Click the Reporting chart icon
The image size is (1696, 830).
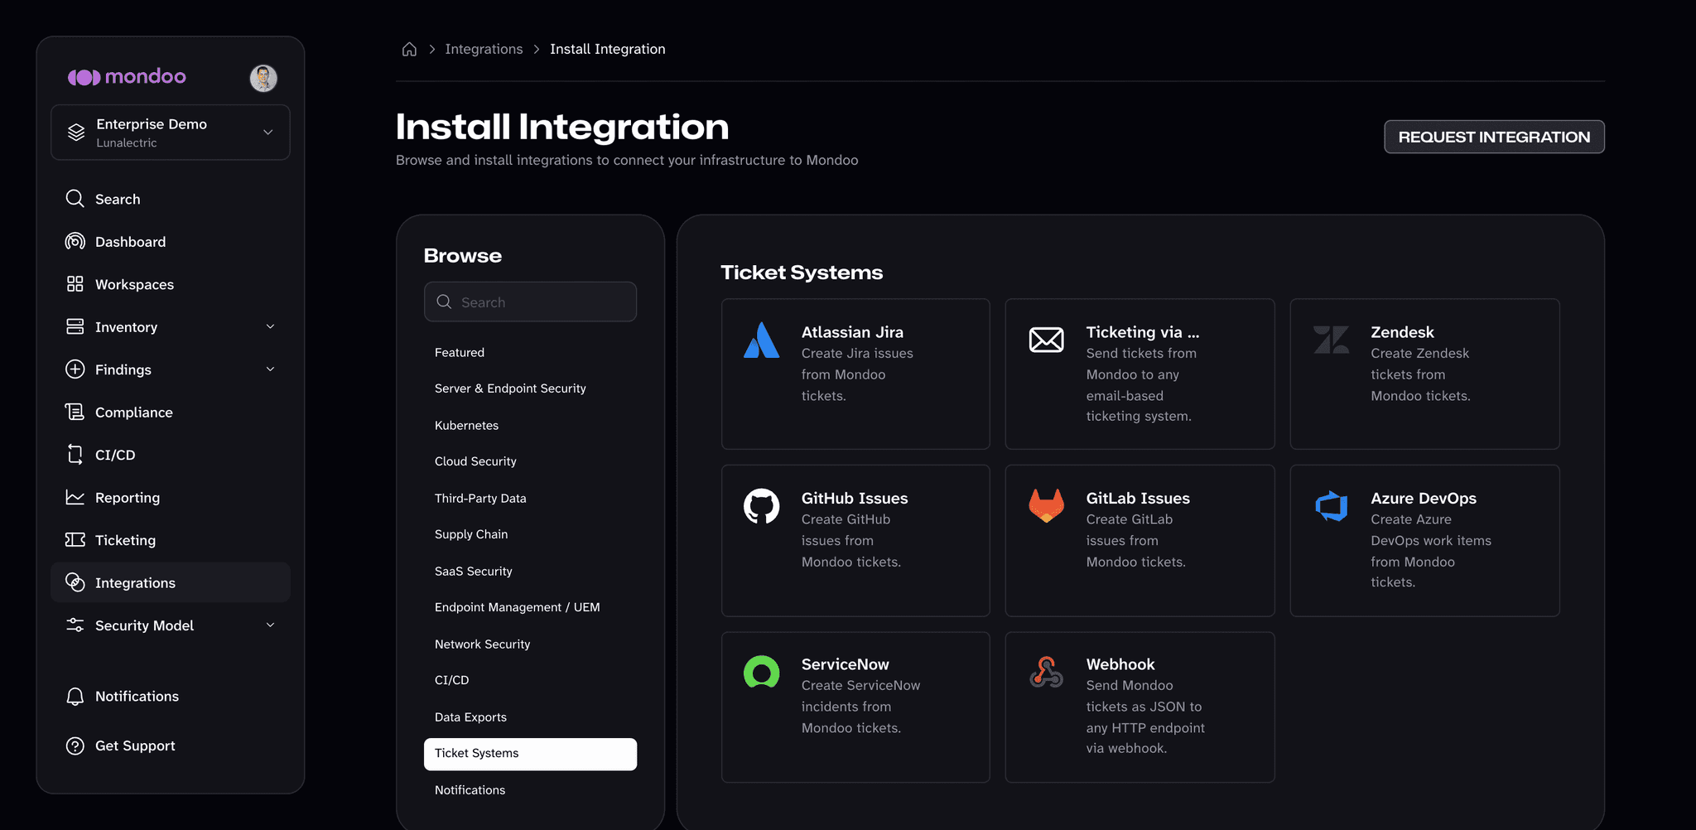point(75,497)
